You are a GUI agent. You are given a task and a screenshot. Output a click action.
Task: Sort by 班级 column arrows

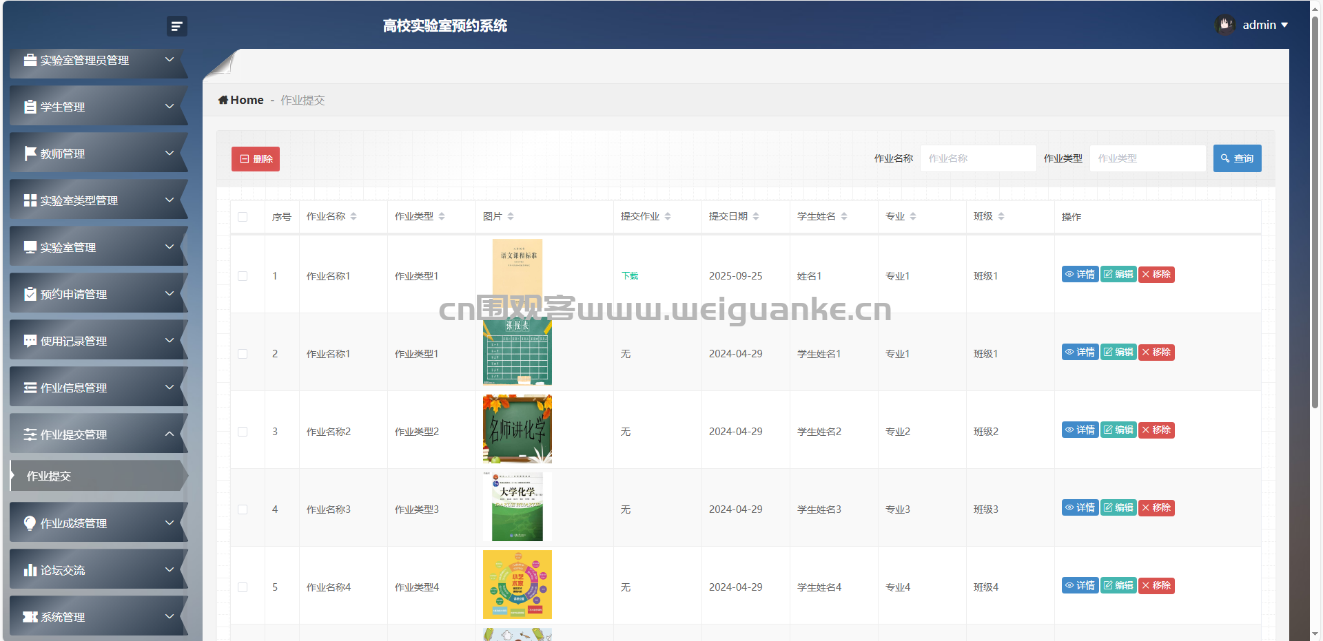click(1001, 216)
